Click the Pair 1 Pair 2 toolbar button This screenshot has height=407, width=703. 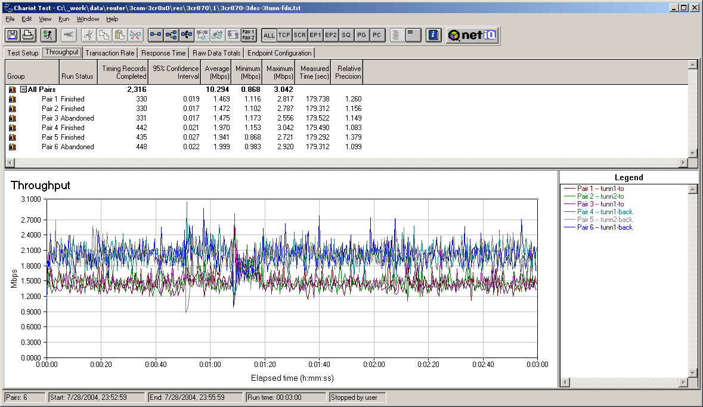pyautogui.click(x=249, y=35)
